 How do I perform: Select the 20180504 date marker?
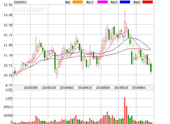pyautogui.click(x=103, y=88)
